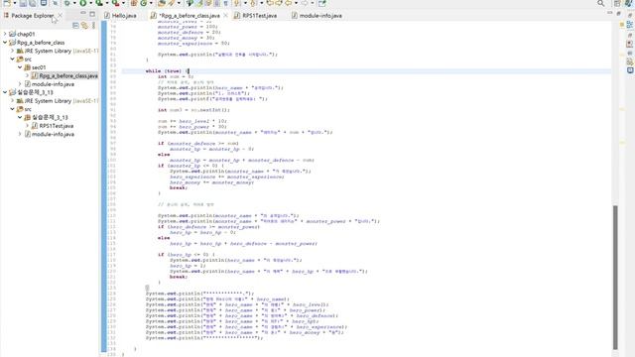635x357 pixels.
Task: Toggle Block Selection mode in toolbar
Action: coord(217,3)
